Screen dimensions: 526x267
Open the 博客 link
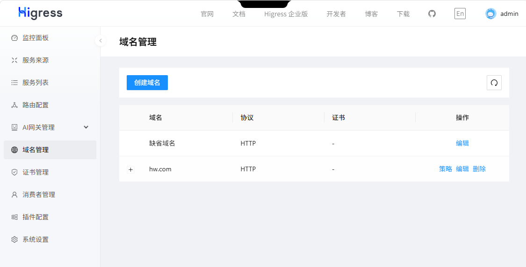click(371, 14)
